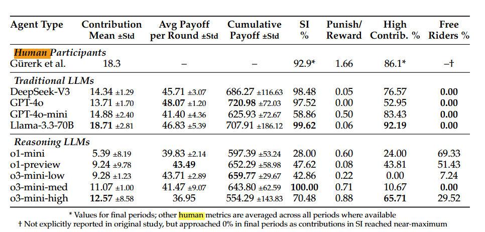The width and height of the screenshot is (485, 232).
Task: Click the highlighted "human" word in the footnote
Action: coord(191,215)
